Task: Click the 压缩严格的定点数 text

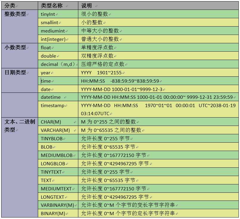Action: 102,64
